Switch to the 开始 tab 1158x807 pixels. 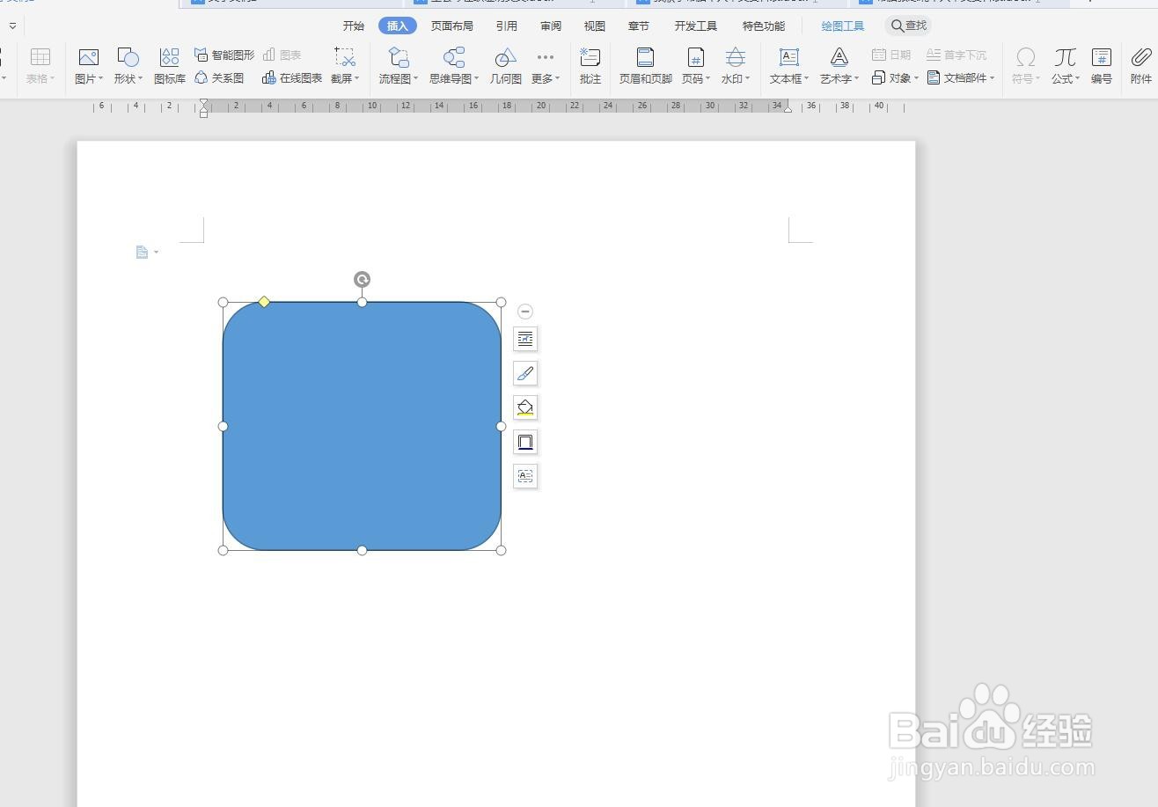click(354, 26)
